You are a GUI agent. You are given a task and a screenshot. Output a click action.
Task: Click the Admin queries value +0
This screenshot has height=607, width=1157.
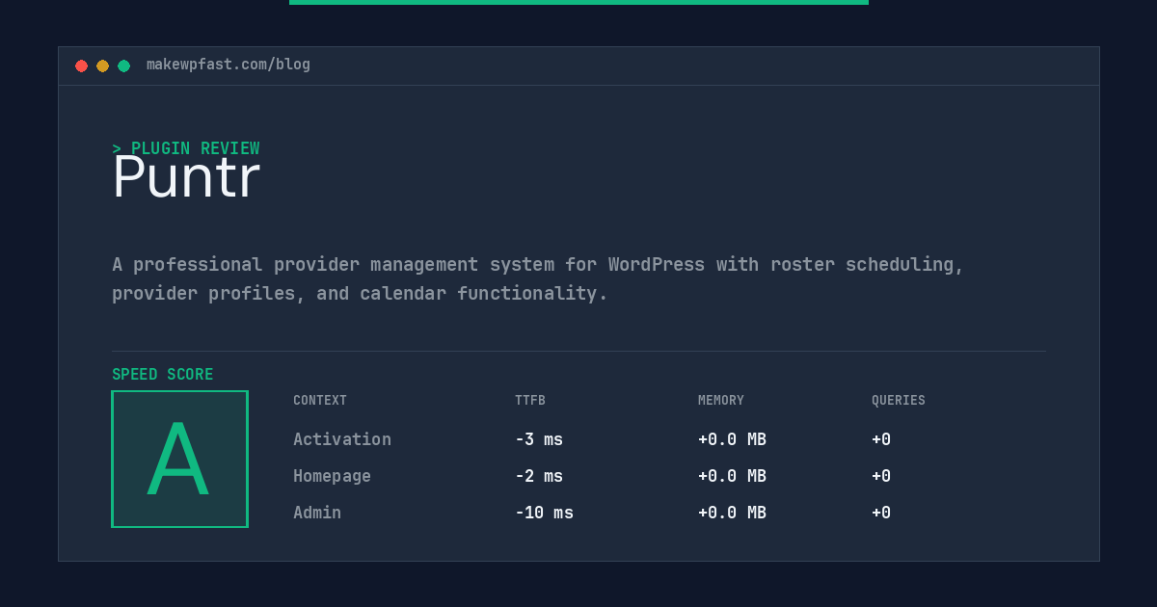tap(881, 513)
